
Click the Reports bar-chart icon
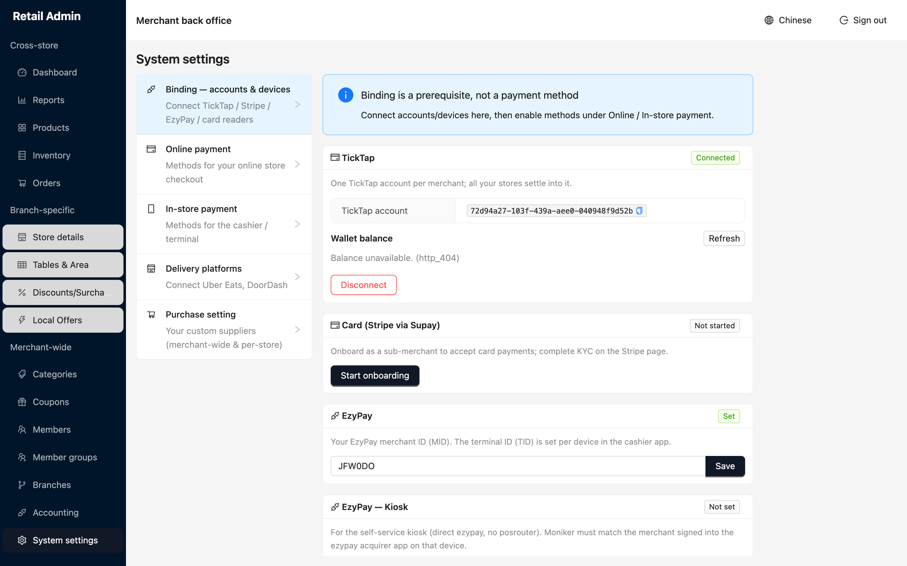[x=22, y=100]
